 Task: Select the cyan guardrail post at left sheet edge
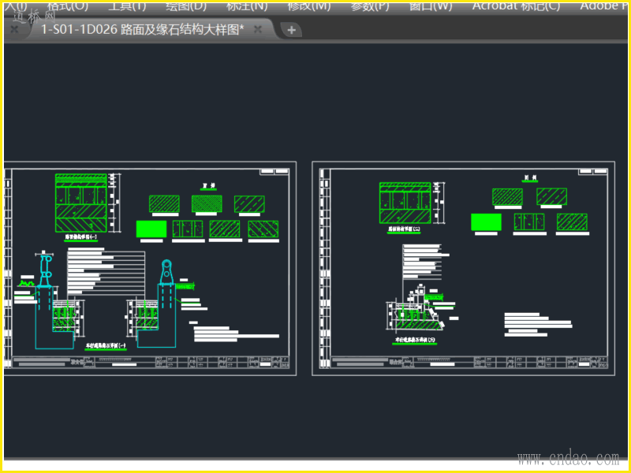pos(45,270)
